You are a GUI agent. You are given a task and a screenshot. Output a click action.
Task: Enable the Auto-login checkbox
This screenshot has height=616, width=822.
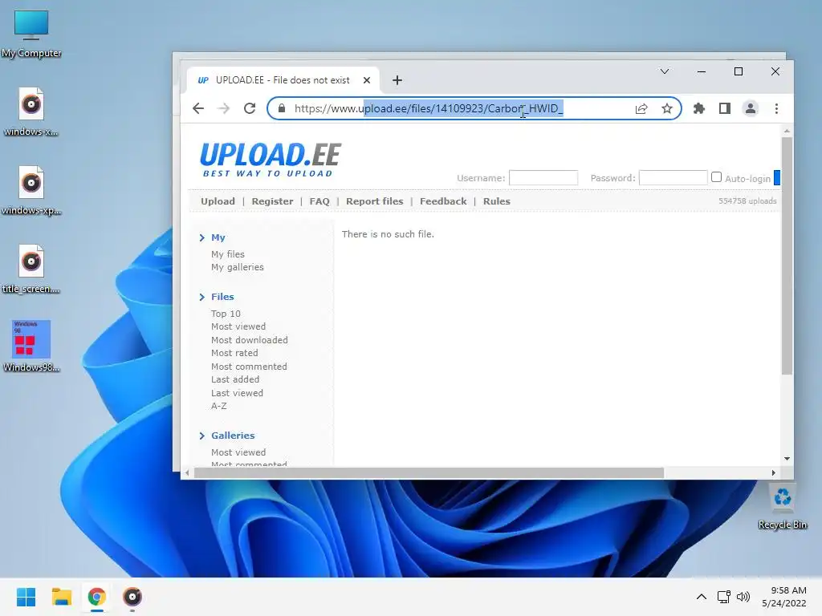(x=716, y=177)
